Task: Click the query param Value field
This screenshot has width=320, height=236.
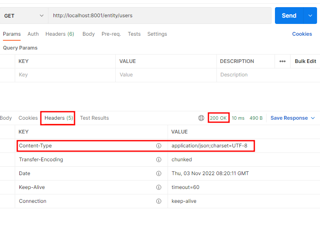Action: pyautogui.click(x=166, y=75)
